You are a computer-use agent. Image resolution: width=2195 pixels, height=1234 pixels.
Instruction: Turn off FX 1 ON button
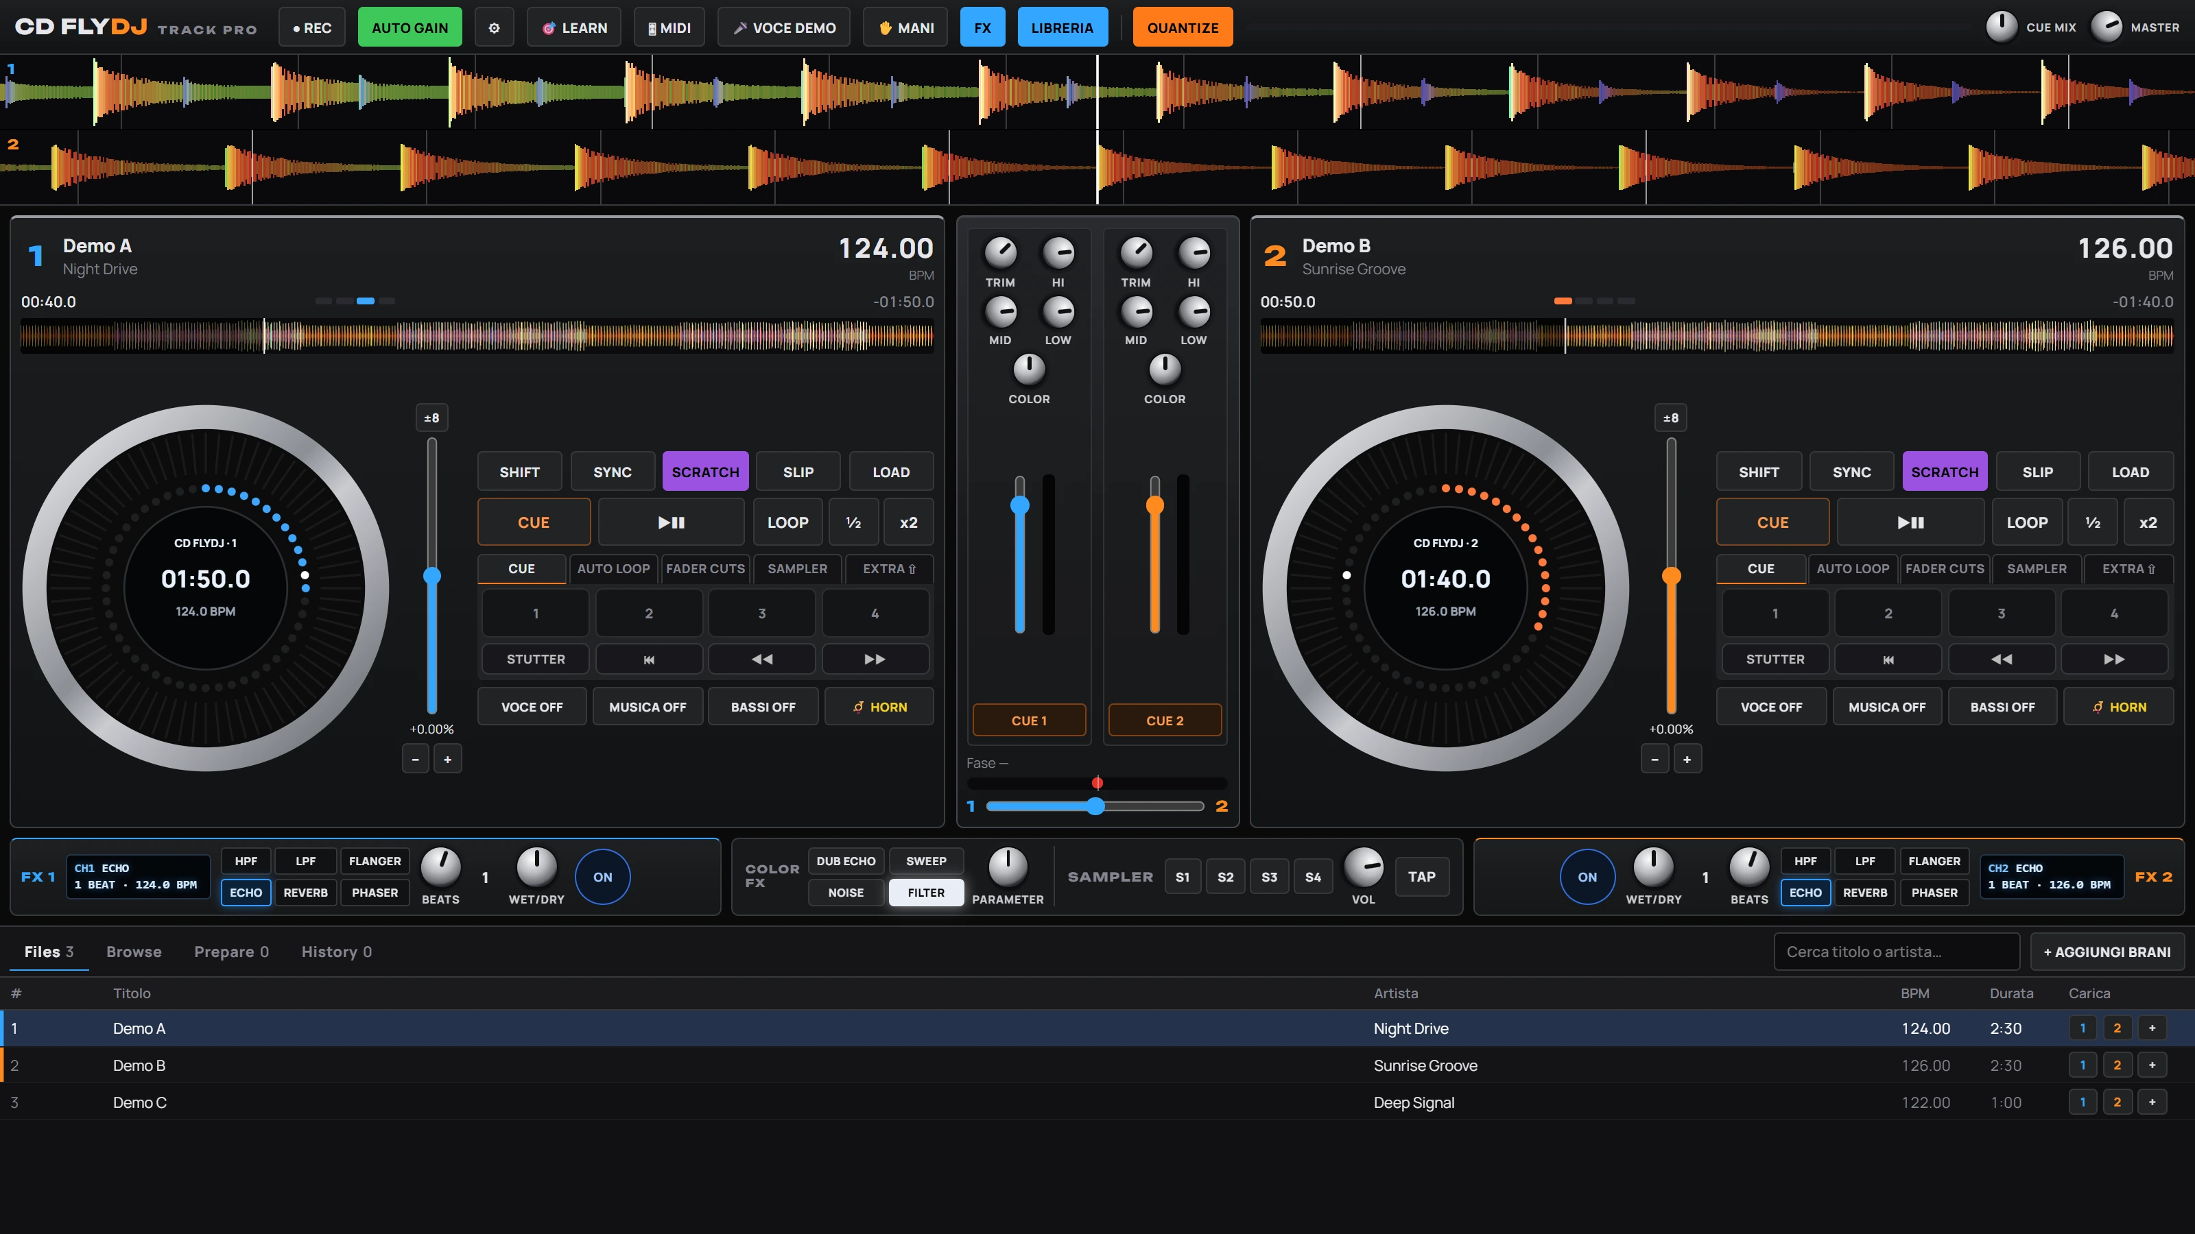click(602, 878)
